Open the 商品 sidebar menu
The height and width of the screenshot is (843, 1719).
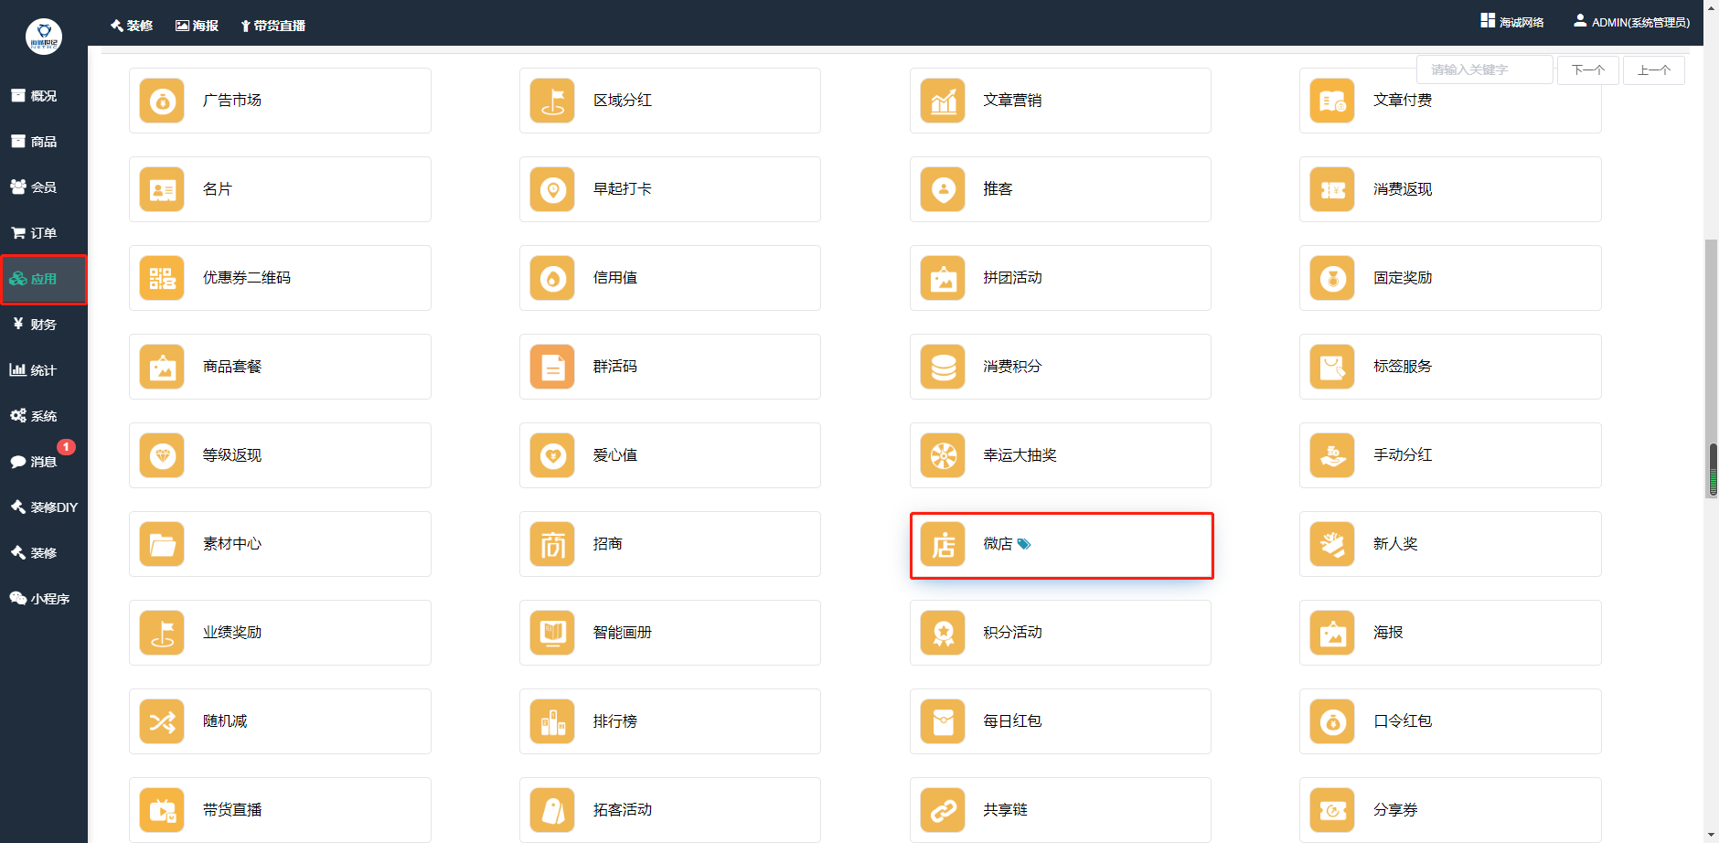click(44, 142)
